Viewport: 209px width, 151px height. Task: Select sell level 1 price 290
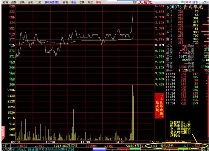181,25
